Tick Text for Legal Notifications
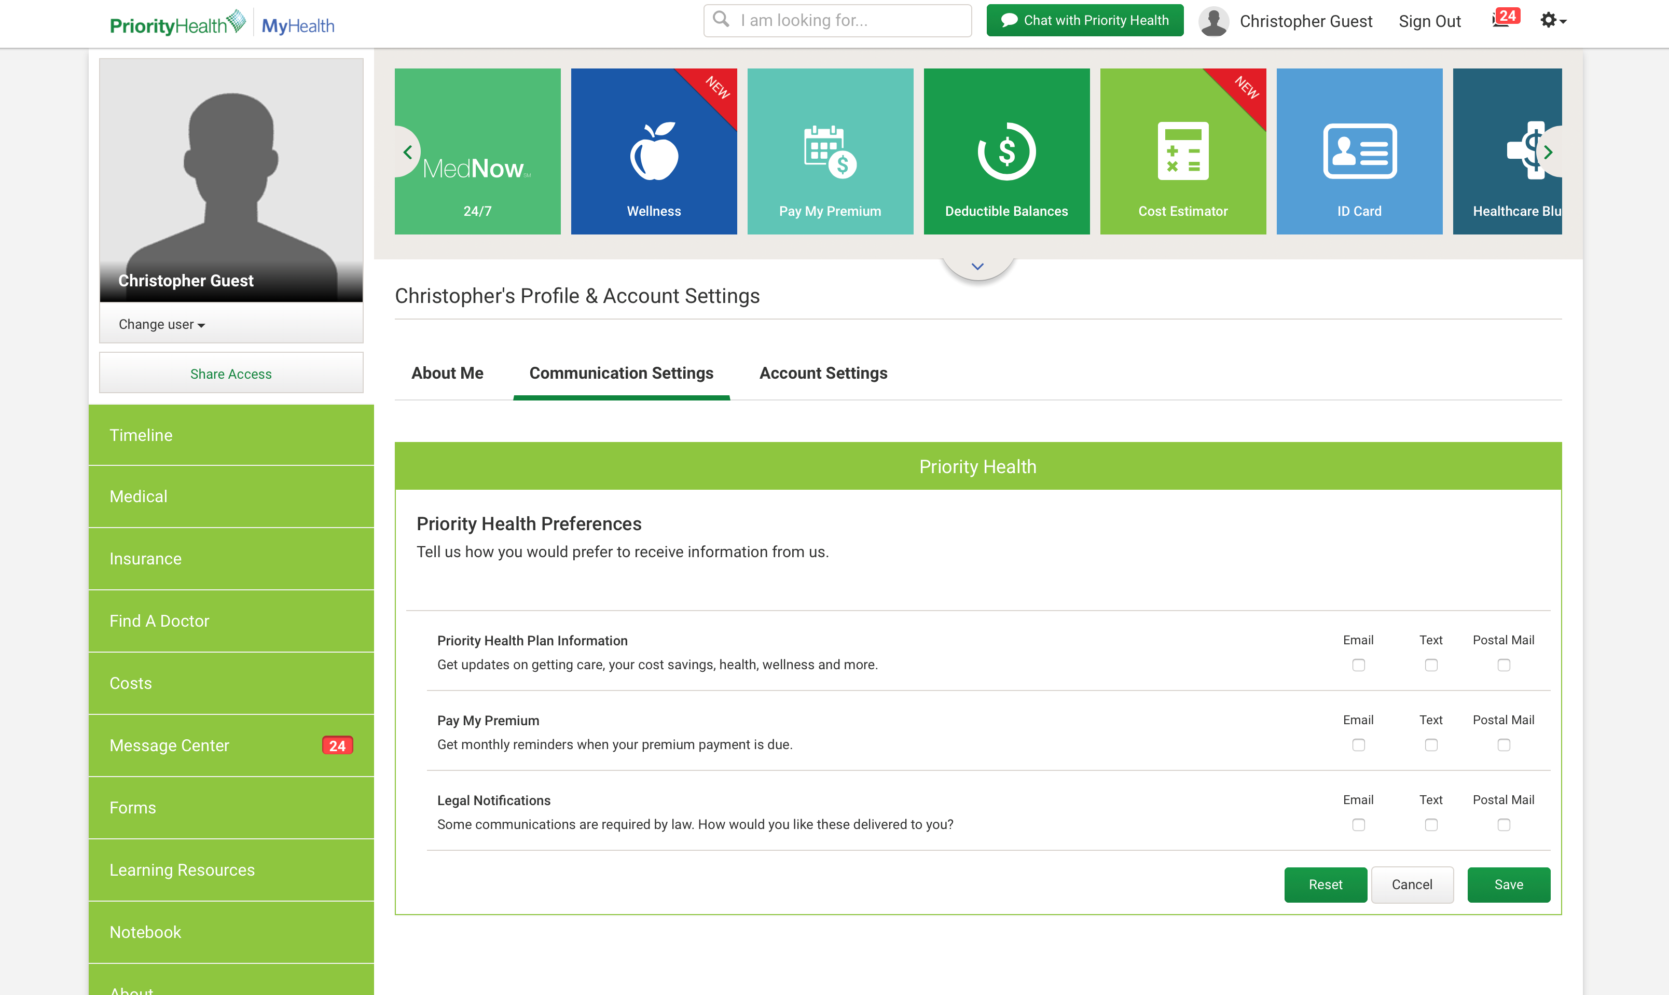 click(1431, 825)
